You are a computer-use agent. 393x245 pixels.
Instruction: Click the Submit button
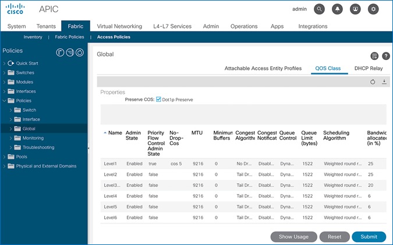(x=369, y=237)
